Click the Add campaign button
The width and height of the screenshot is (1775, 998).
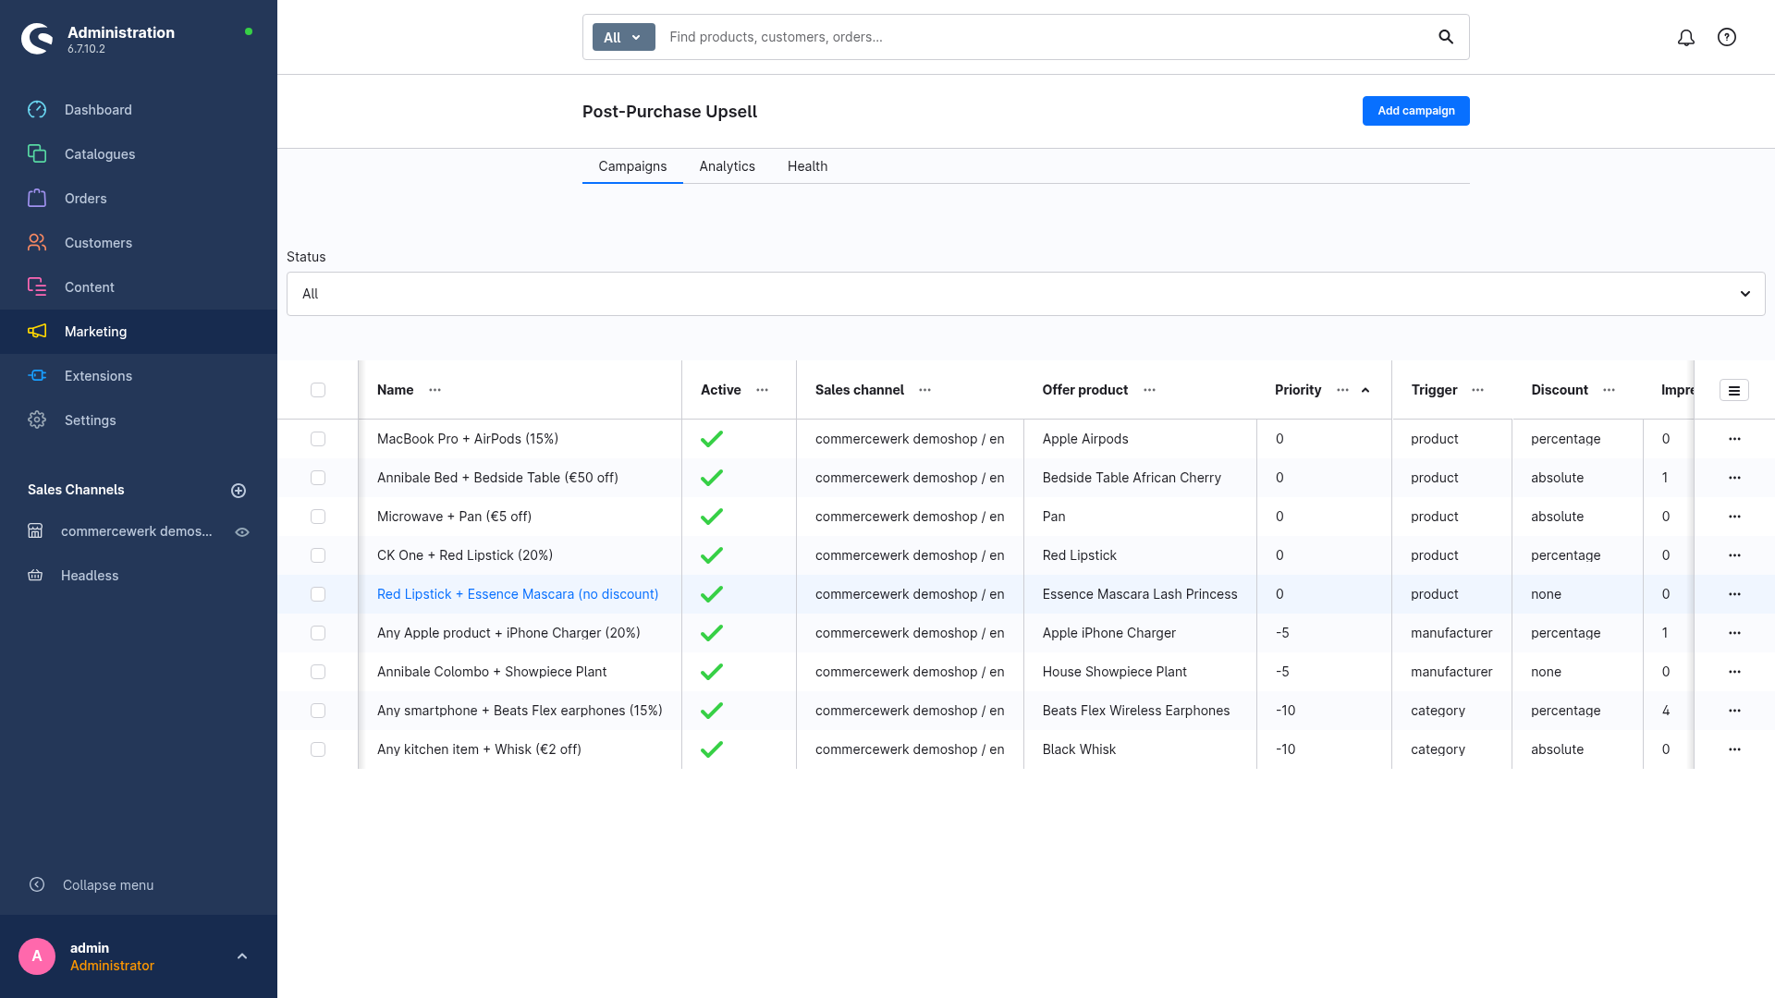(x=1415, y=111)
